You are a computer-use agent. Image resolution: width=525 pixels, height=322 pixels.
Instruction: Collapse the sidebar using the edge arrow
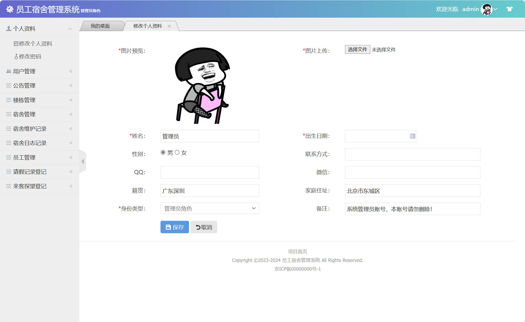[83, 161]
